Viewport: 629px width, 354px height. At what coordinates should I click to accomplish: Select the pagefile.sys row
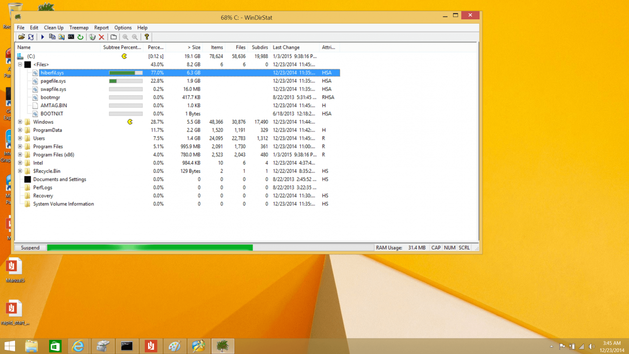178,81
